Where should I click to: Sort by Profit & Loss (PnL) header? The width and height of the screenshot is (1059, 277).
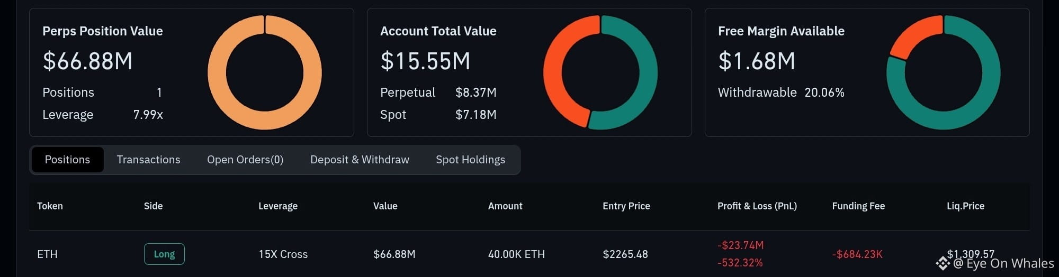757,206
